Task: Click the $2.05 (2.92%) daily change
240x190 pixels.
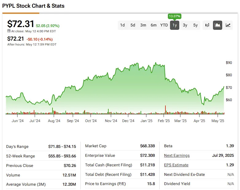Action: click(x=48, y=26)
